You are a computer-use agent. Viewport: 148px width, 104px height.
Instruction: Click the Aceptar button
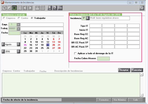[x=124, y=70]
